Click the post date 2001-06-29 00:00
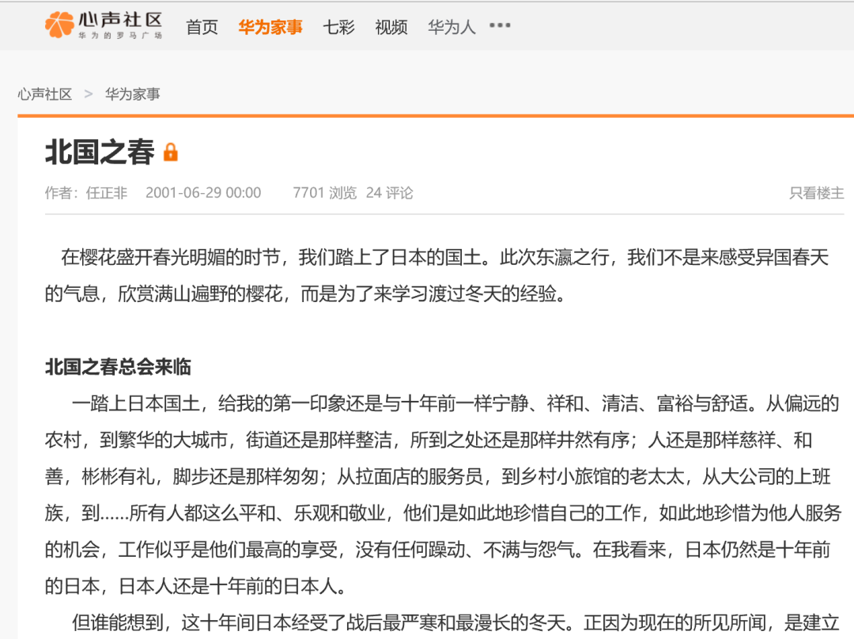This screenshot has height=639, width=854. [203, 193]
